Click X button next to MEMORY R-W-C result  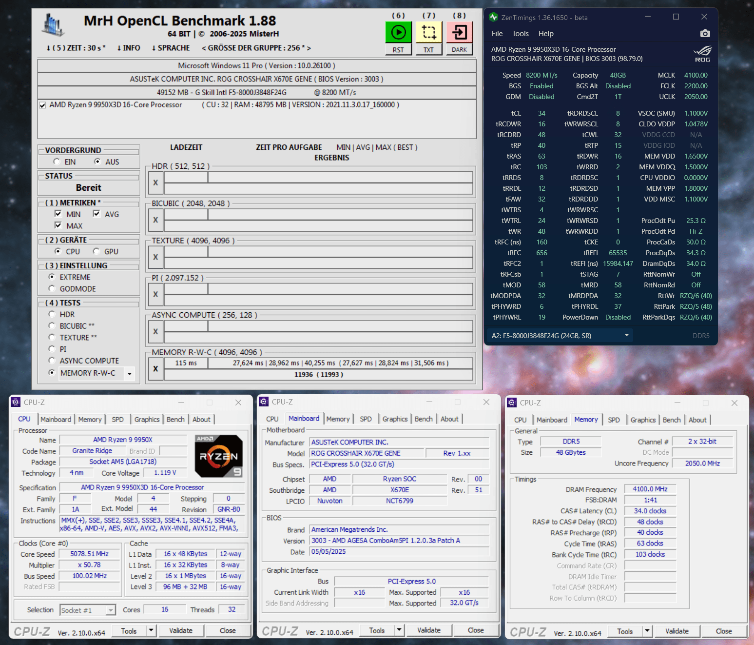[155, 369]
